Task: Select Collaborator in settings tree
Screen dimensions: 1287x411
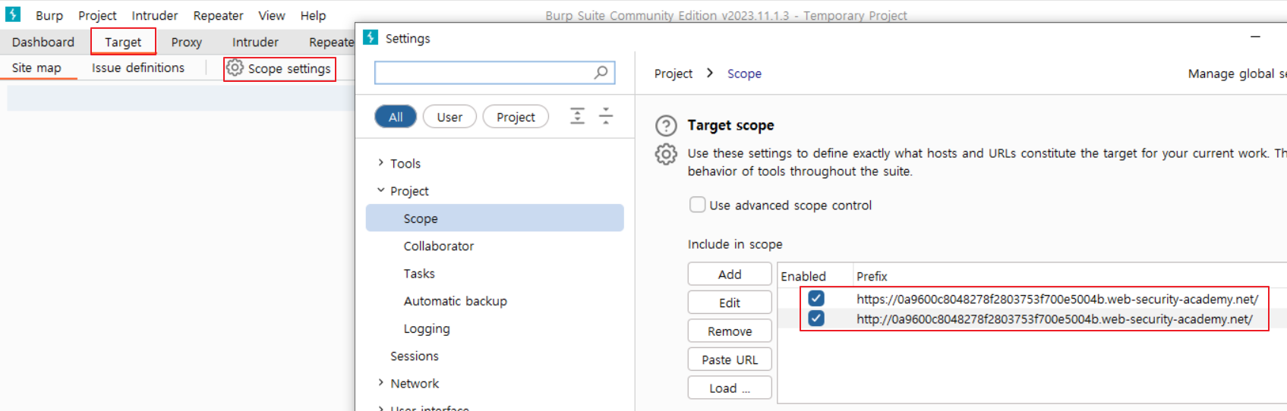Action: (439, 246)
